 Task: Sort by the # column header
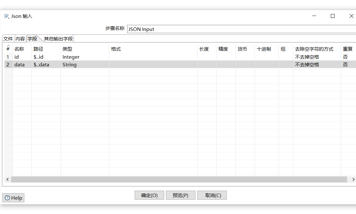[8, 49]
